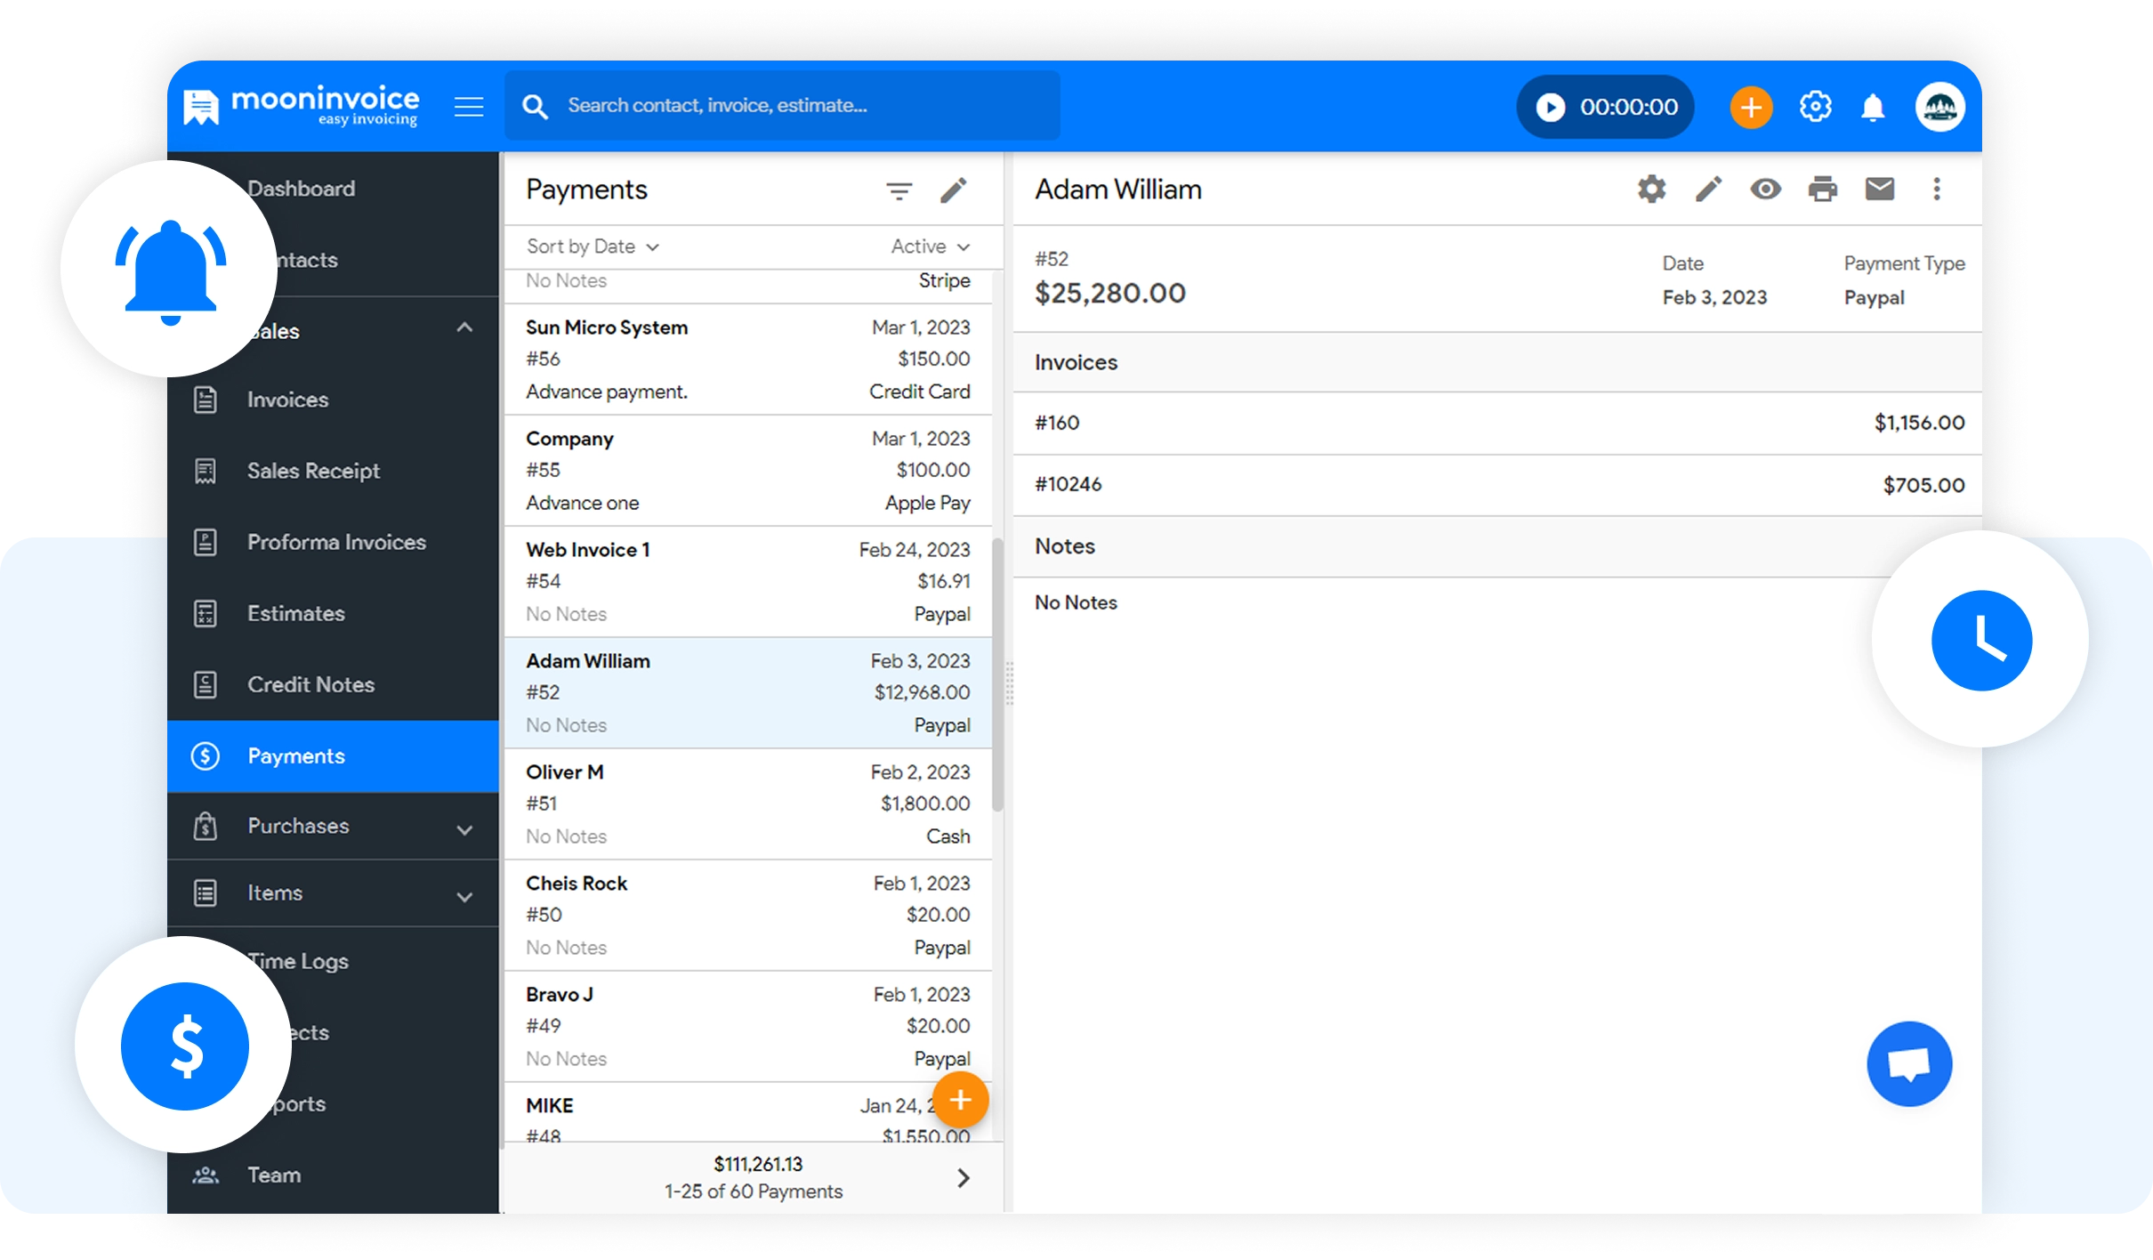
Task: Open invoice #160 row
Action: pos(1498,423)
